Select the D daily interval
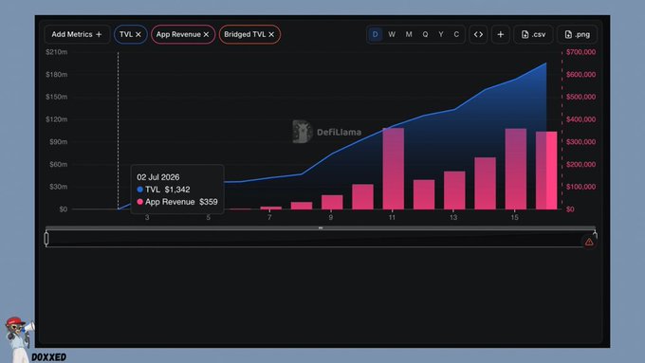645x363 pixels. [376, 34]
